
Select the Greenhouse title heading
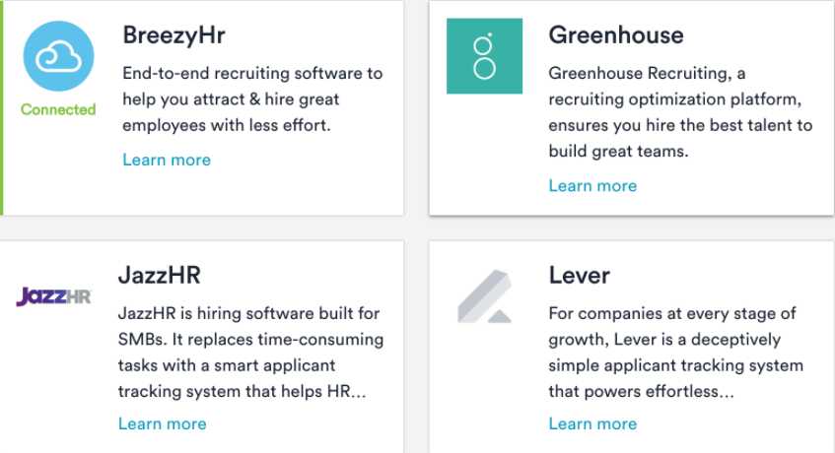click(x=616, y=35)
